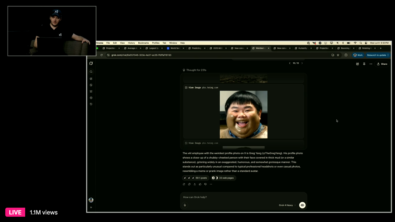
Task: Dislike the response with thumbs down
Action: 206,184
